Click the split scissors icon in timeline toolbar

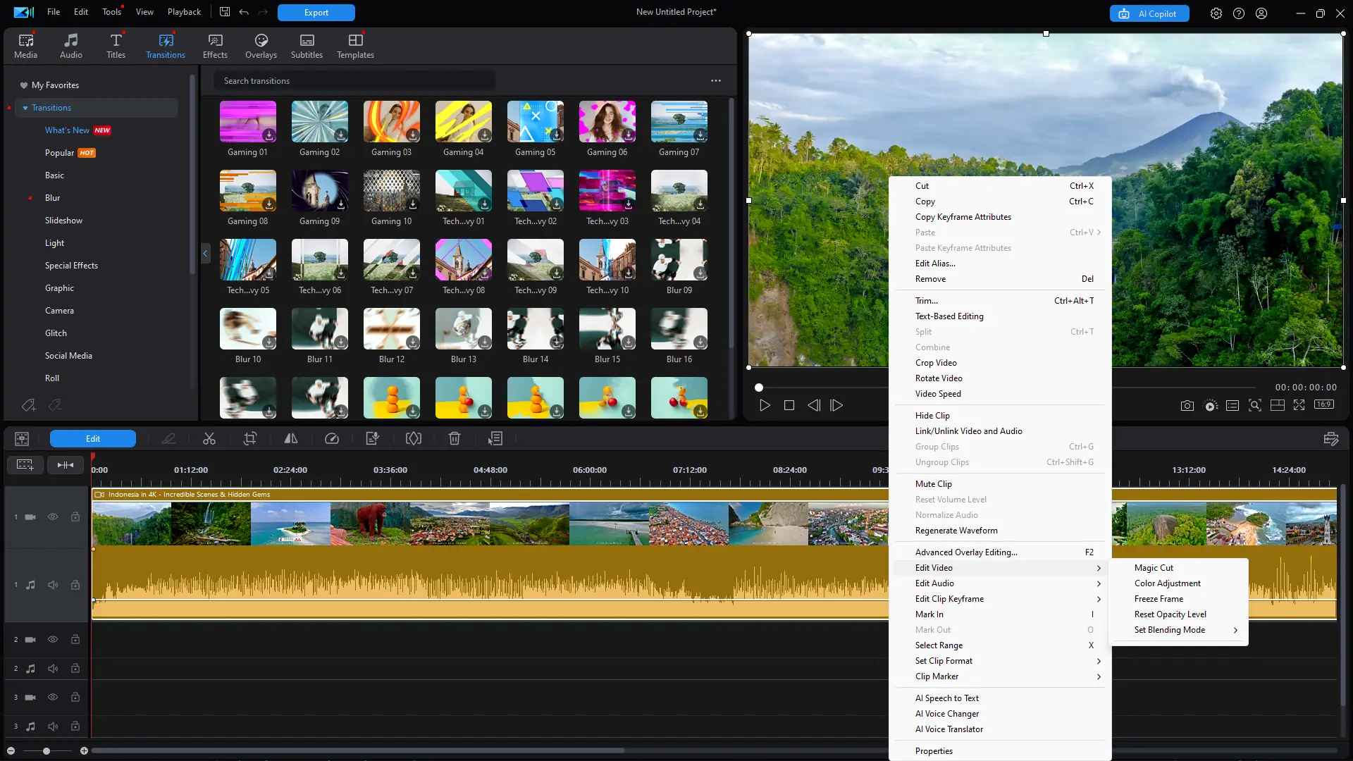coord(209,438)
